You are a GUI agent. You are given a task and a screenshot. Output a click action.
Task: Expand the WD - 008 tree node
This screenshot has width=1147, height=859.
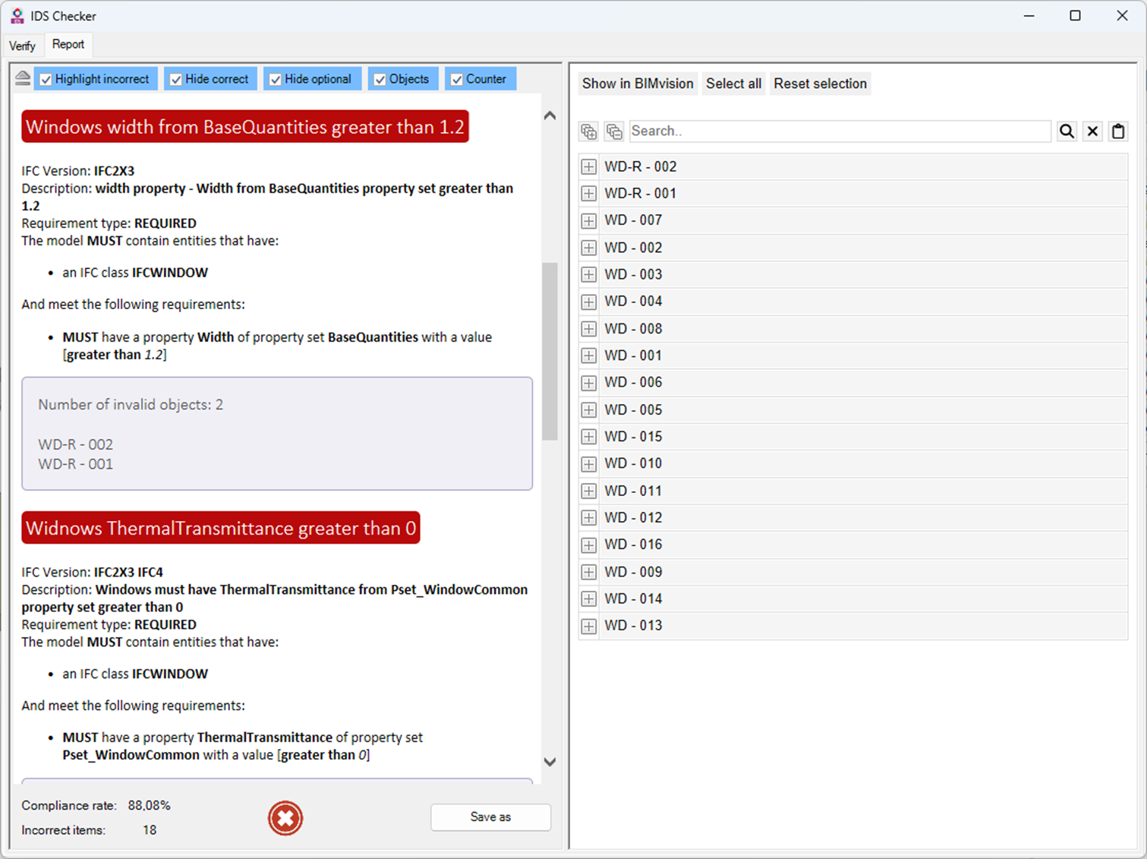(x=588, y=329)
